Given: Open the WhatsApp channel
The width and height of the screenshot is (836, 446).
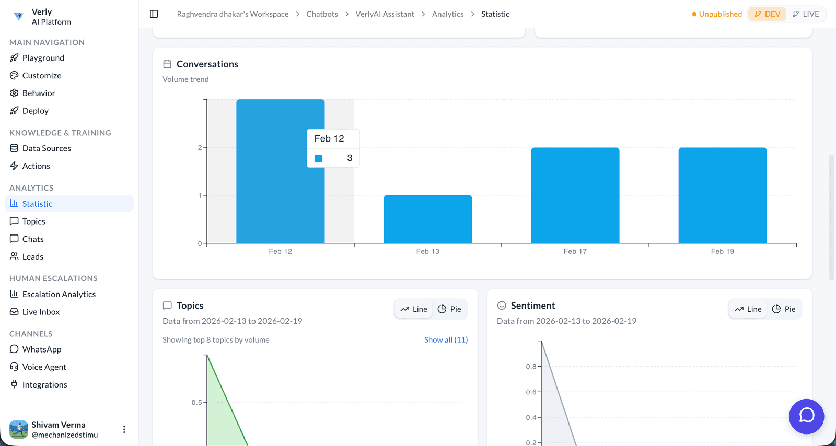Looking at the screenshot, I should coord(41,349).
